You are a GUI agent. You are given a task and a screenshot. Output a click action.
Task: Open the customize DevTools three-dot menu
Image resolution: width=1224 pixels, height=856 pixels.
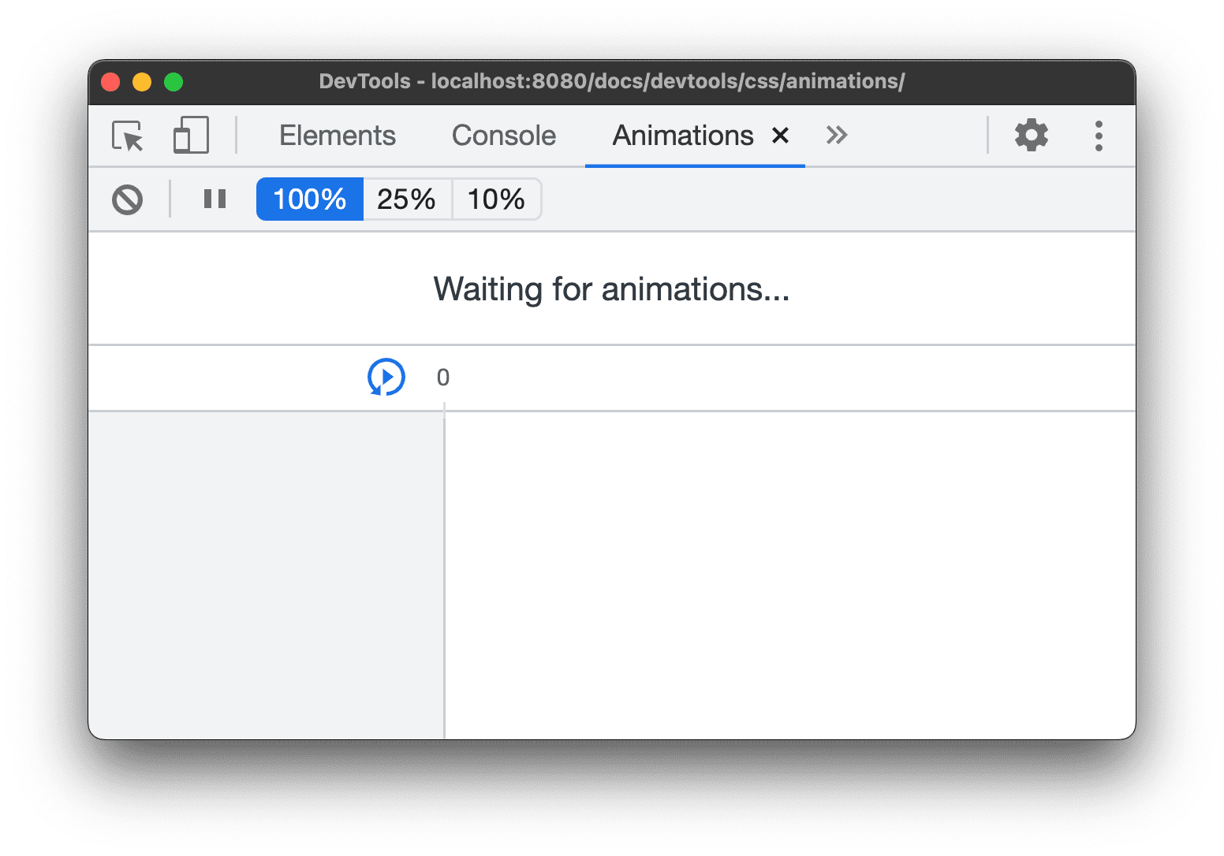pos(1099,136)
